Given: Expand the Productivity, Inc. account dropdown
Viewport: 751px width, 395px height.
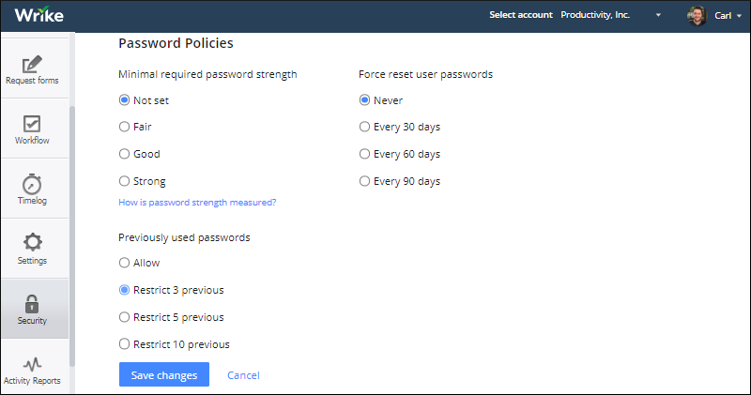Looking at the screenshot, I should click(x=658, y=15).
